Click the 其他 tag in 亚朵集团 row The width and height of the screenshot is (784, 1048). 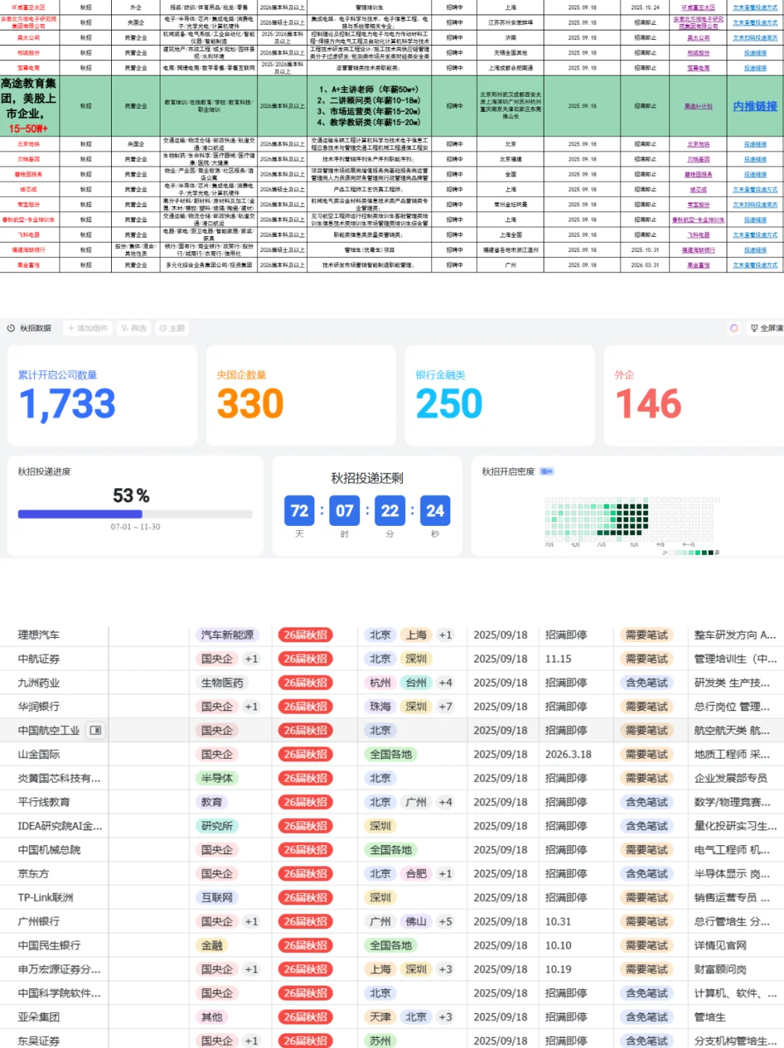(212, 1017)
